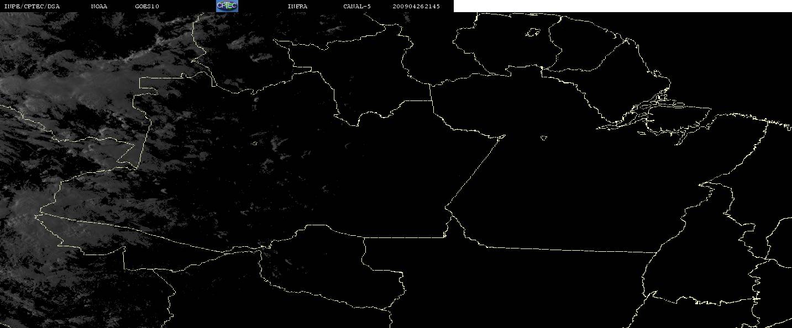Click the CPTEC logo in the header
792x328 pixels.
(x=227, y=6)
